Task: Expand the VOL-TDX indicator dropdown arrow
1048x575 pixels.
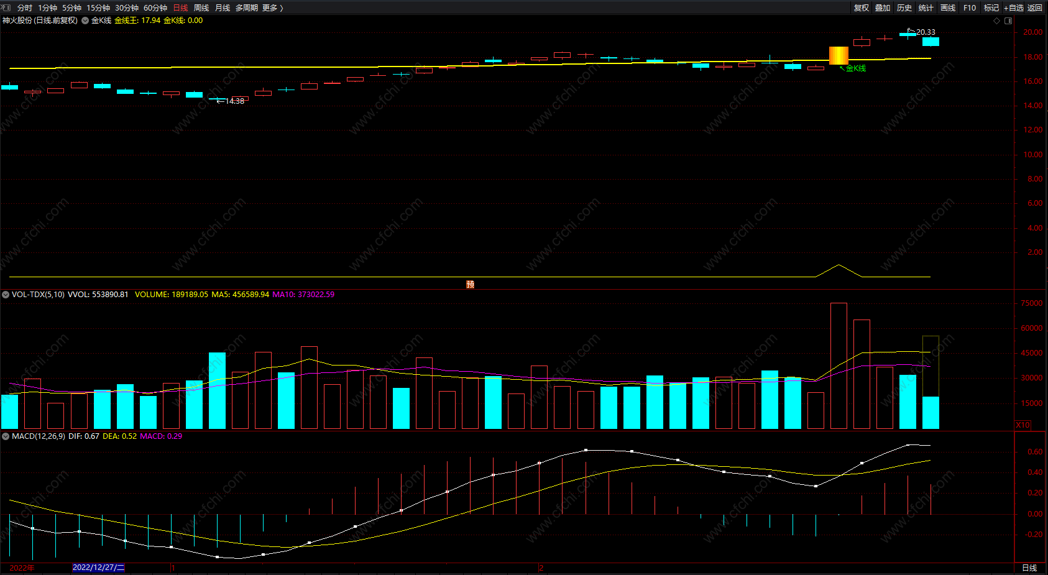Action: coord(6,295)
